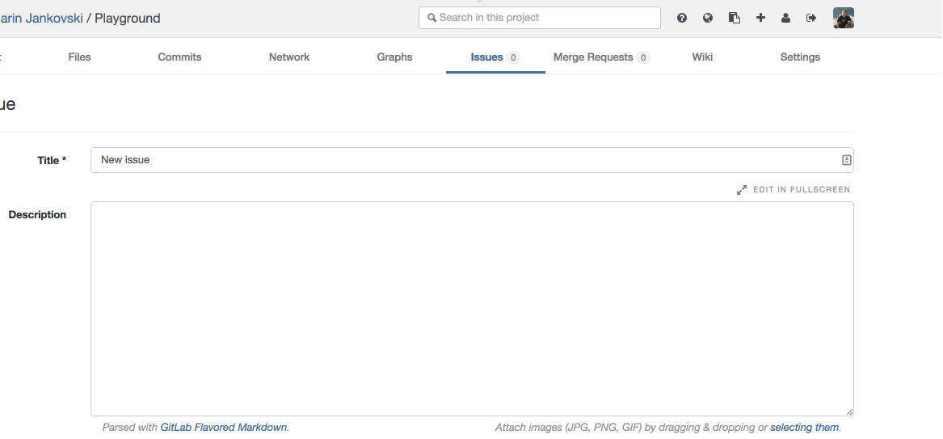Open the Commits tab
This screenshot has width=943, height=439.
pyautogui.click(x=179, y=57)
